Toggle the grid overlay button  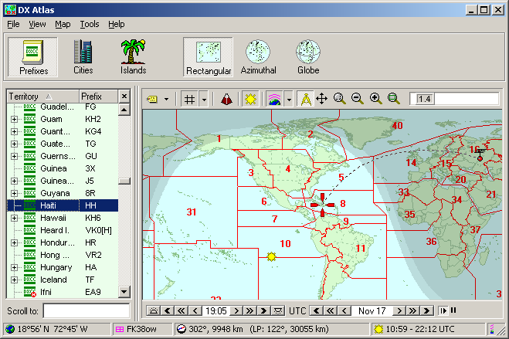tap(189, 99)
